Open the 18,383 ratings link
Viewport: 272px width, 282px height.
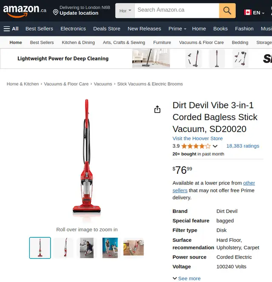click(243, 146)
